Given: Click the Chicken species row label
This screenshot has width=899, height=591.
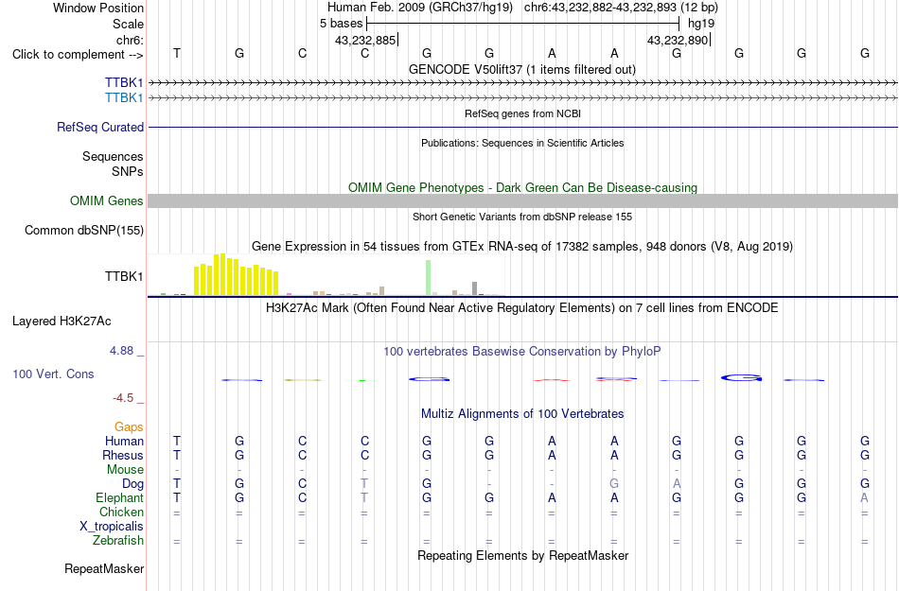Looking at the screenshot, I should point(121,512).
